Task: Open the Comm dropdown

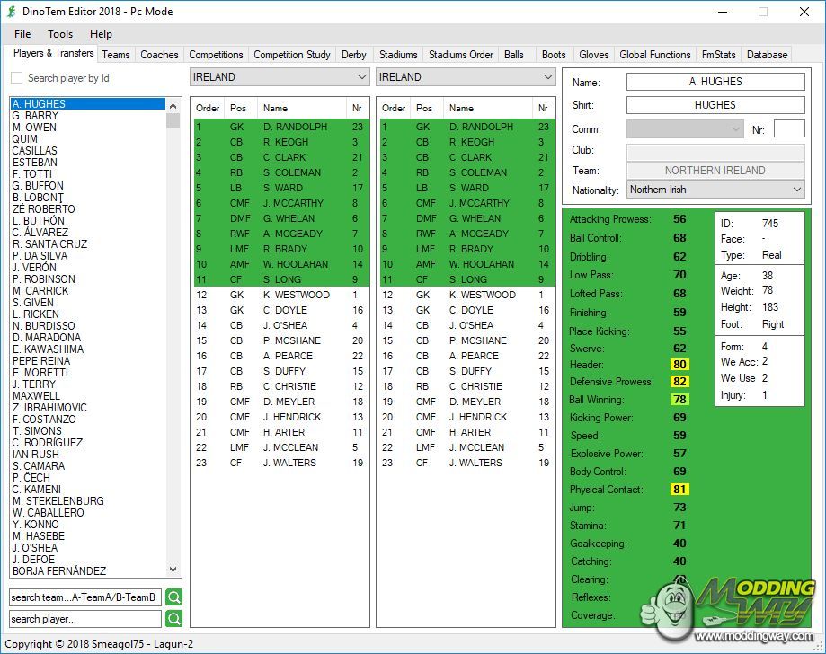Action: point(684,129)
